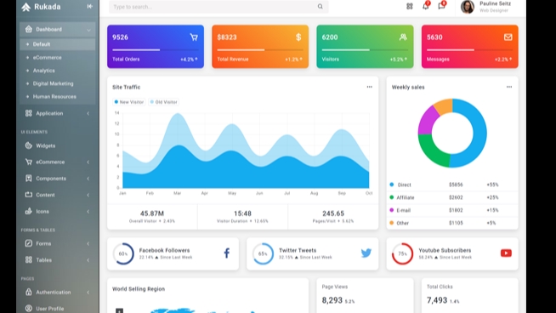Click the Affiliate $2602 row
Screen dimensions: 556x313
(x=452, y=197)
